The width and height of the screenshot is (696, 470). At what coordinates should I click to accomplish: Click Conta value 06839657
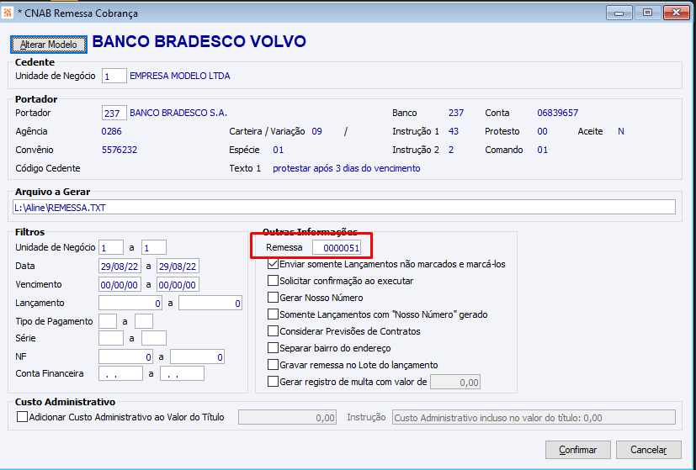click(x=557, y=113)
